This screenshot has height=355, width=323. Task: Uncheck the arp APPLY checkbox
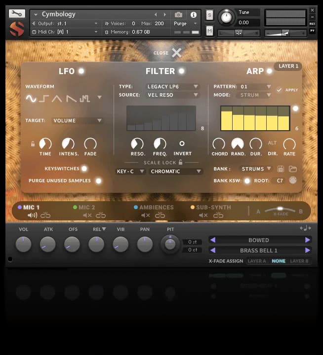click(280, 90)
